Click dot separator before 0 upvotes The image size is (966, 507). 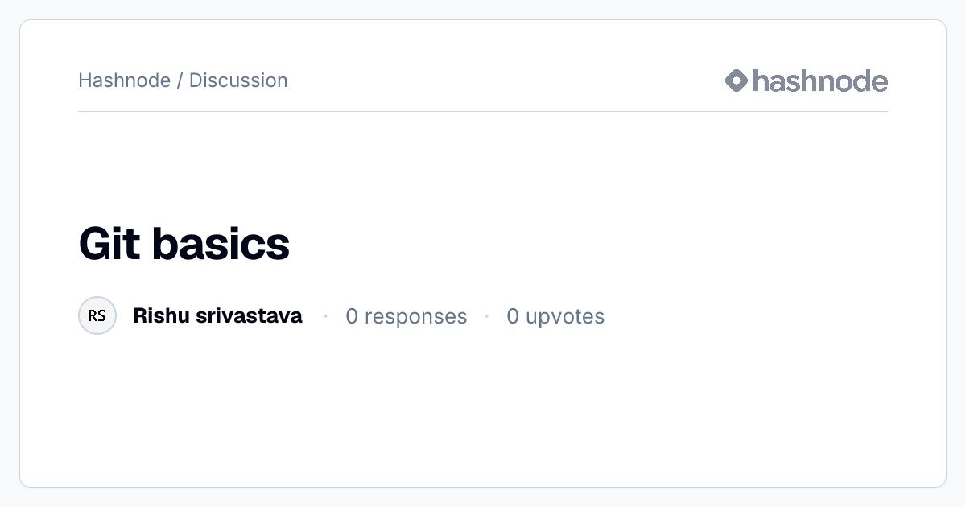coord(487,316)
